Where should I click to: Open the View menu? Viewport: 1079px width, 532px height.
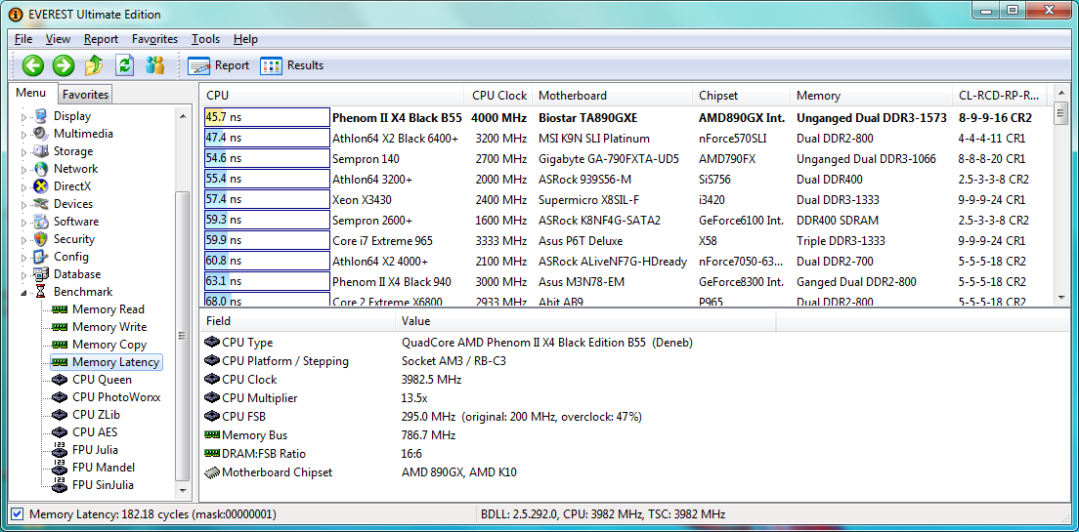coord(58,39)
